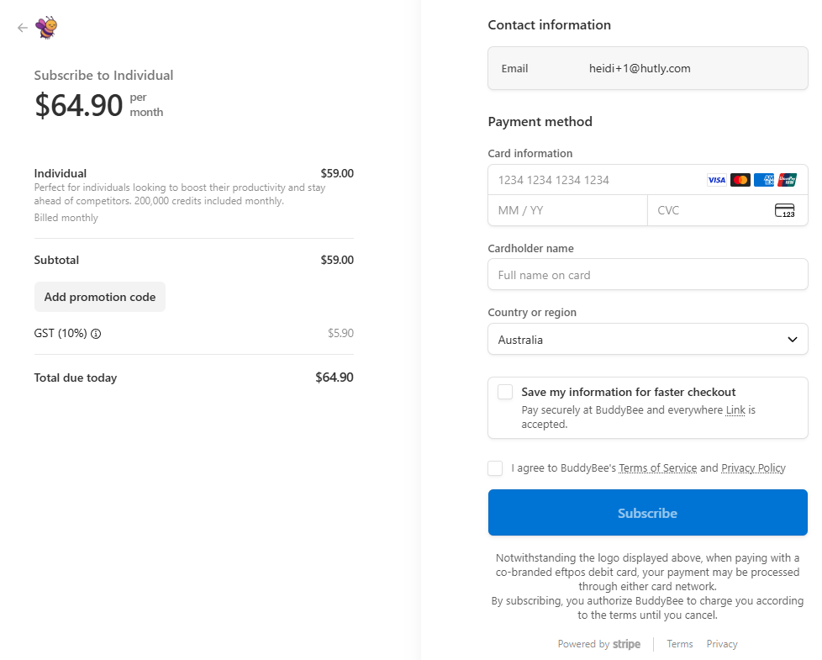Enable Save my information for faster checkout
This screenshot has height=660, width=822.
[x=505, y=392]
